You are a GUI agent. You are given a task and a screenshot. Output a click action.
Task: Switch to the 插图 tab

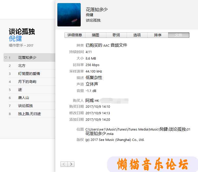click(x=95, y=35)
